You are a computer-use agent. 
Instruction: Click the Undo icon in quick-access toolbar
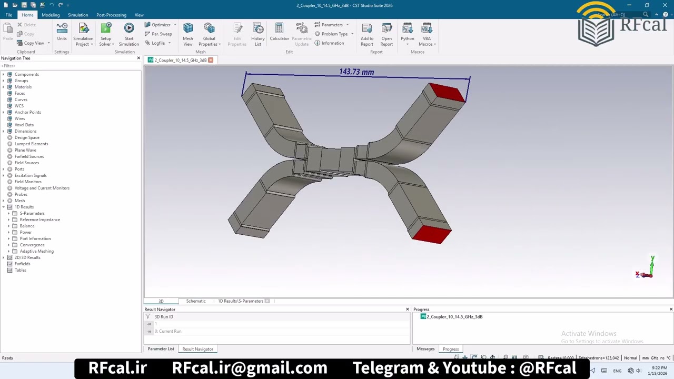coord(52,5)
